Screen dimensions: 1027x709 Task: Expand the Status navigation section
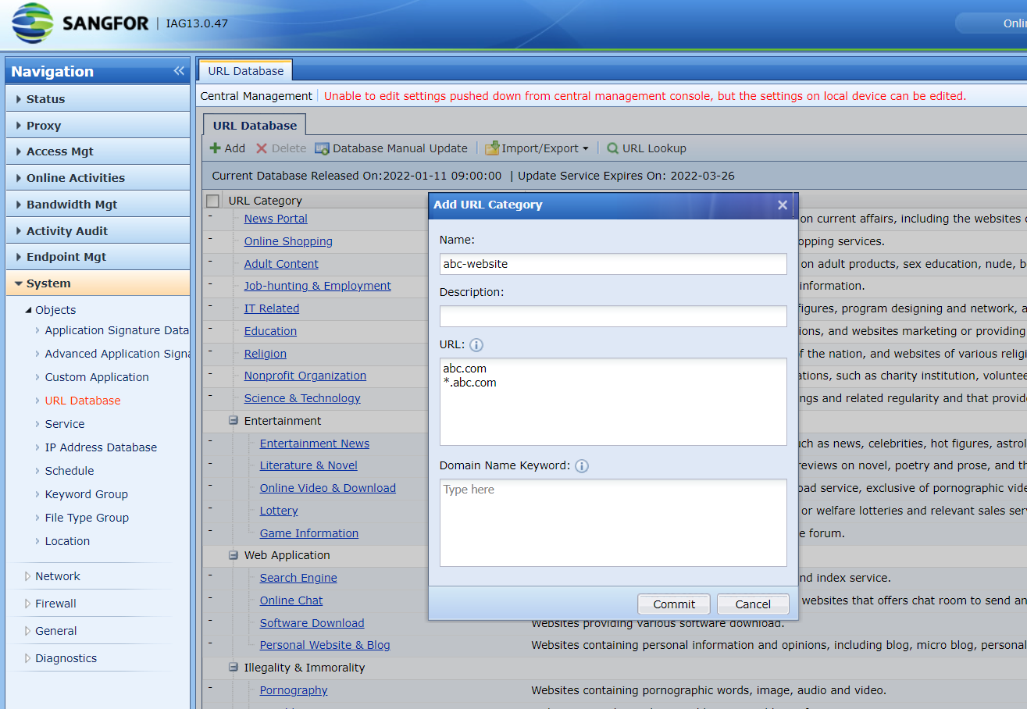coord(98,99)
